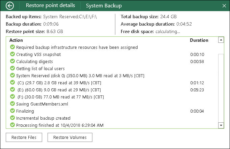Click green check icon beside Required backup infrastructure
This screenshot has height=149, width=230.
pos(12,47)
